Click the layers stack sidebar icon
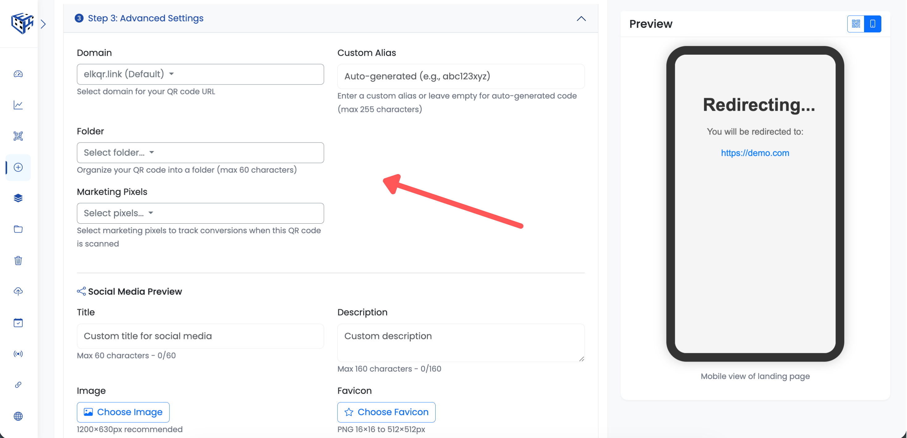 pos(18,198)
